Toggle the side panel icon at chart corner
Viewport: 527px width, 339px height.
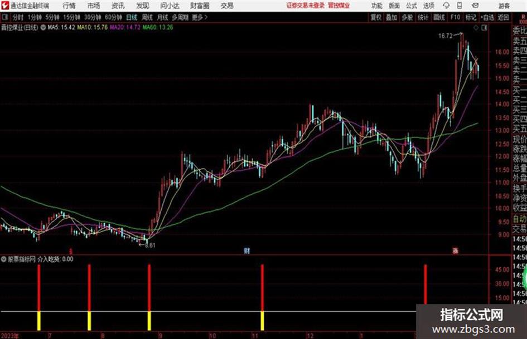pos(484,28)
